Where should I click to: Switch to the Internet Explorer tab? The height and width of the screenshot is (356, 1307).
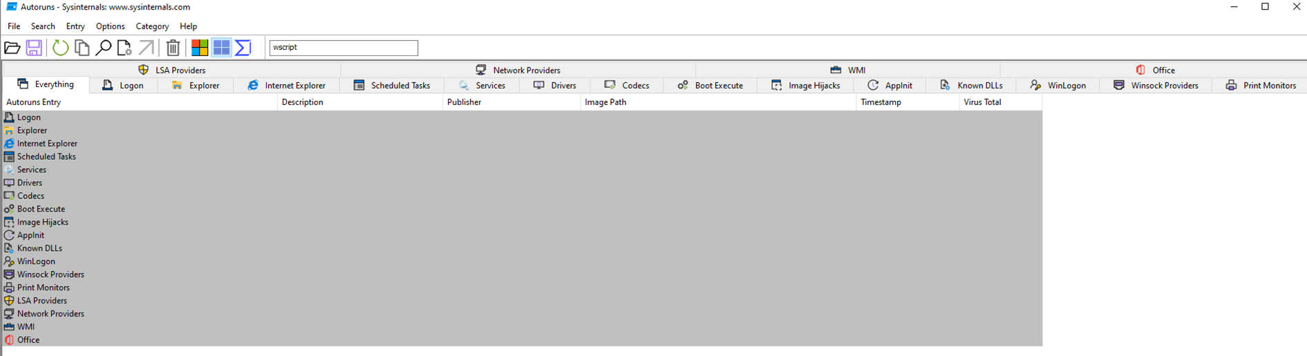[286, 86]
